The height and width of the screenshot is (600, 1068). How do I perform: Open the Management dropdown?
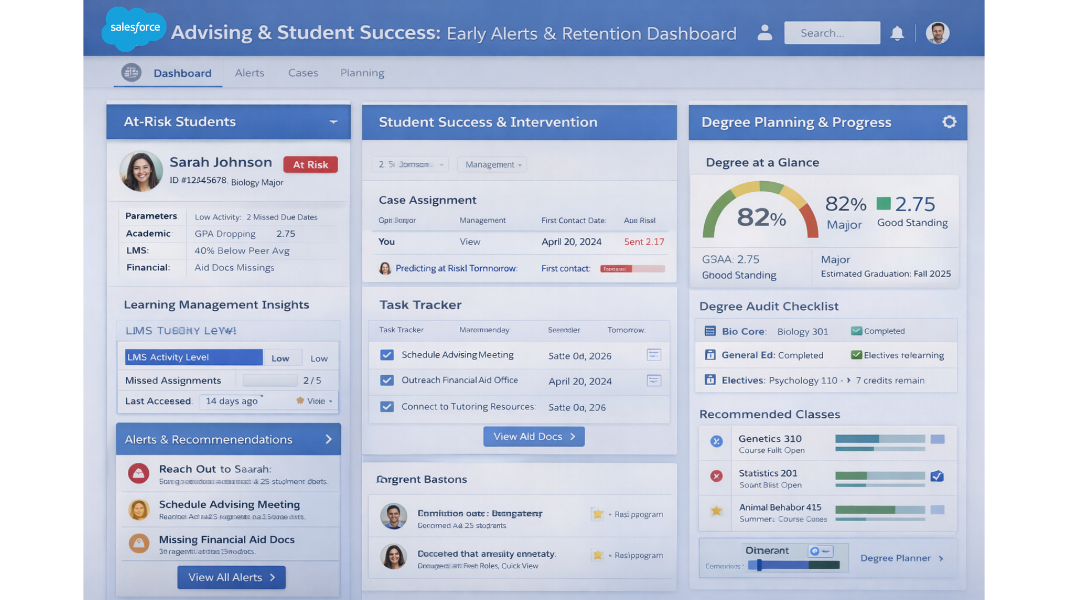pyautogui.click(x=491, y=164)
